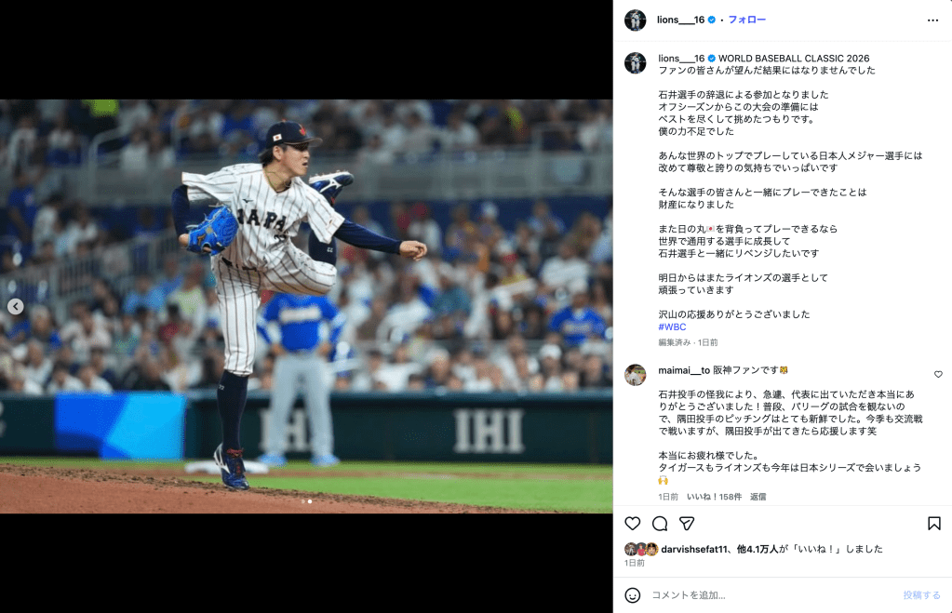Viewport: 952px width, 613px height.
Task: Like the maimai__to comment with the small heart
Action: click(938, 375)
